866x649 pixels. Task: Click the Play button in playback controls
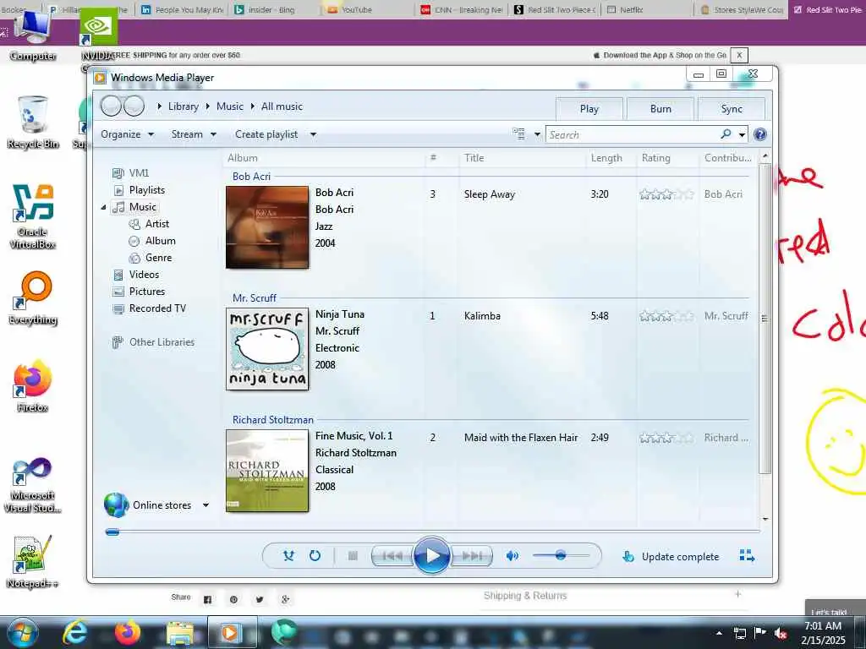431,556
